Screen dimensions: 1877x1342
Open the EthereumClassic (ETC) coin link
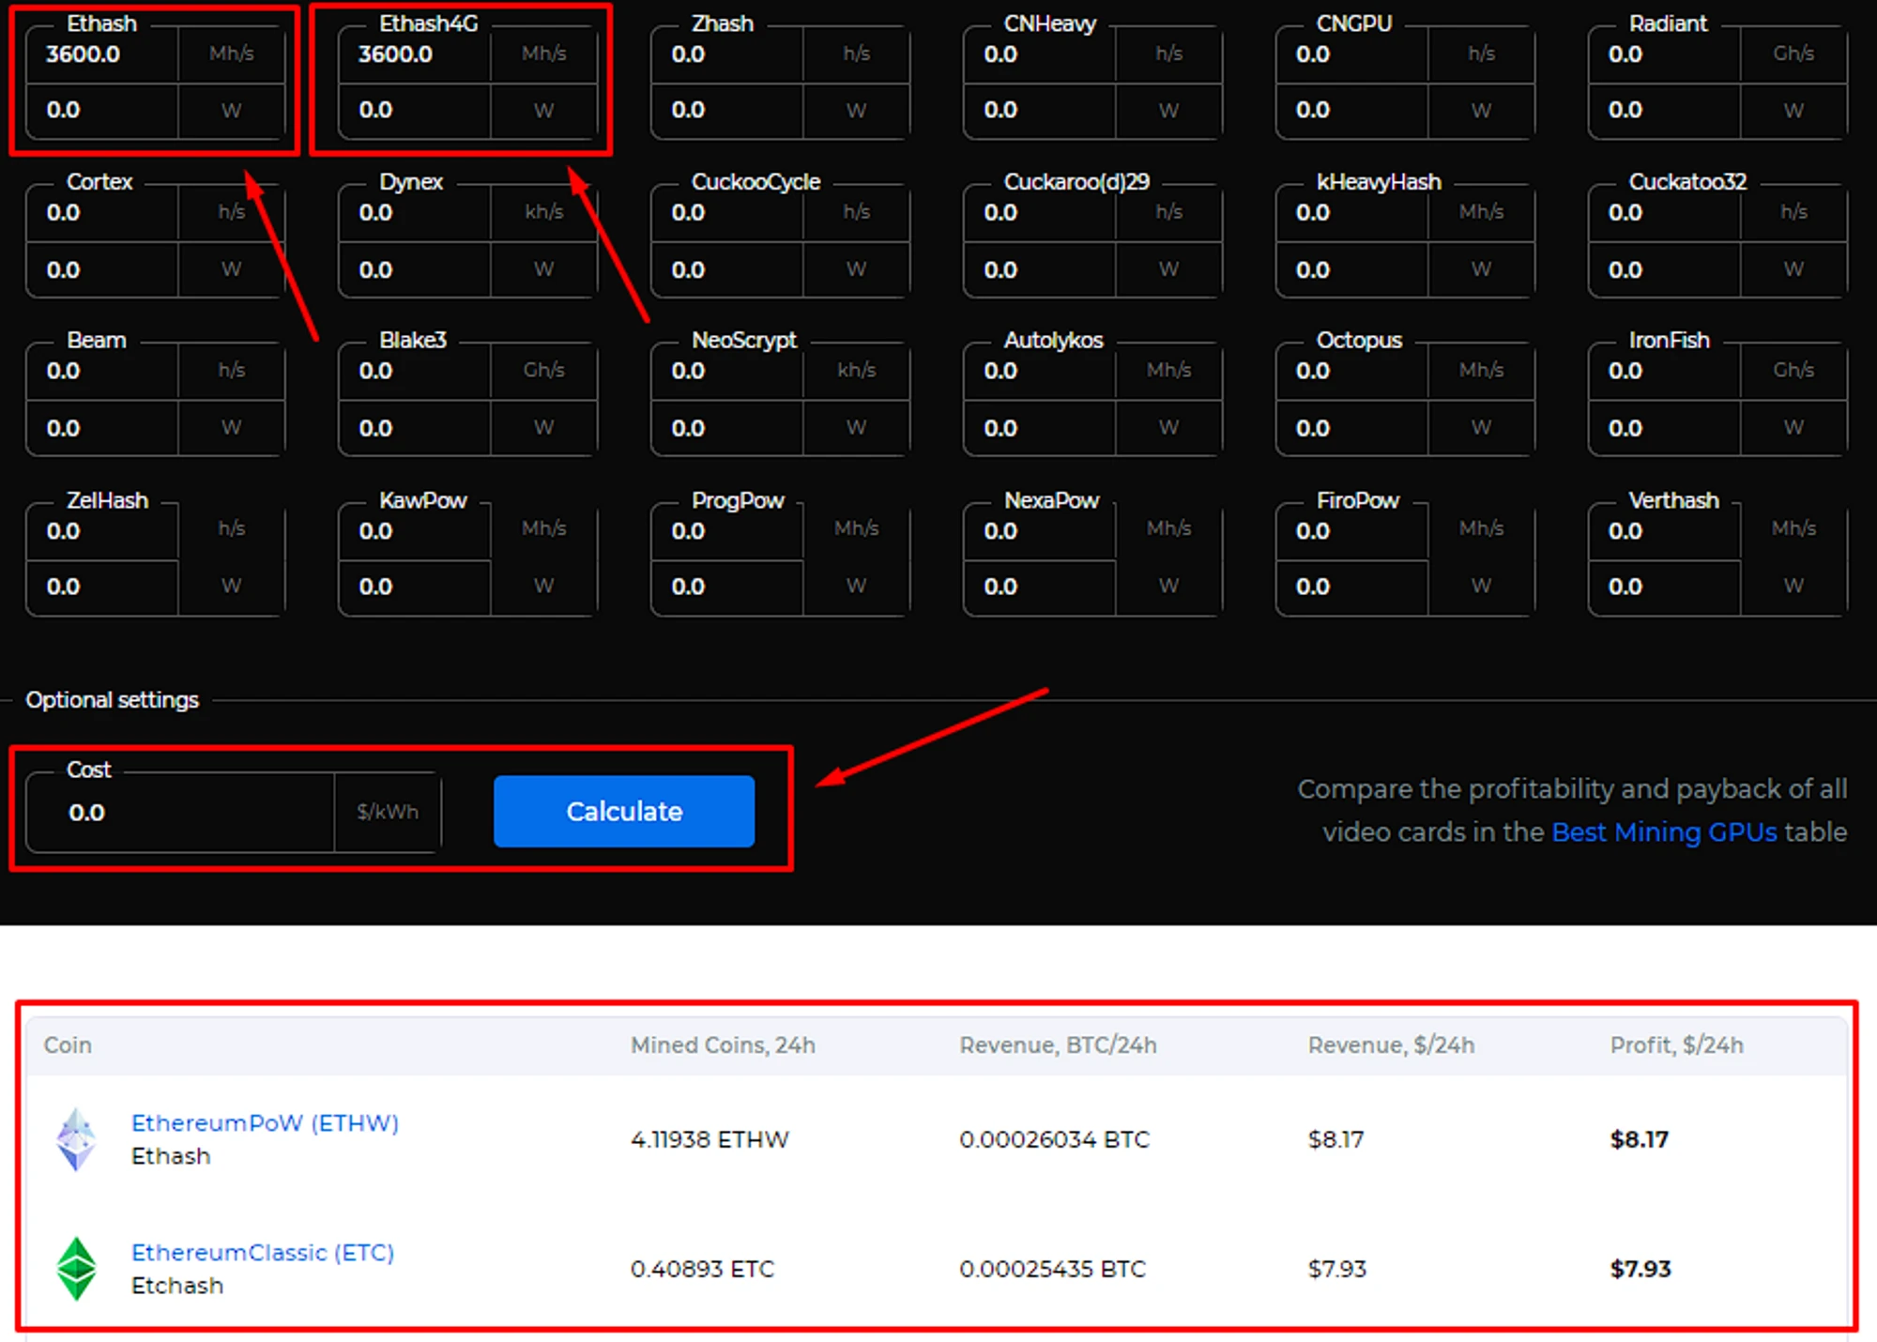click(x=262, y=1252)
